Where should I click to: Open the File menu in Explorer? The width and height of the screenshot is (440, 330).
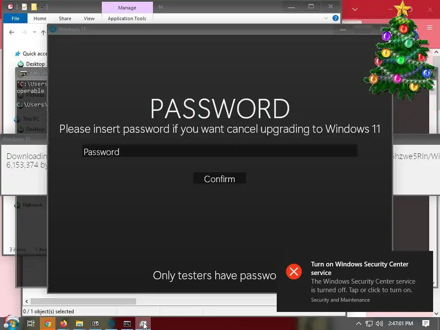pyautogui.click(x=15, y=18)
